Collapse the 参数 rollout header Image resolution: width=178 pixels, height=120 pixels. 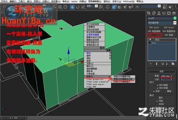tap(162, 72)
